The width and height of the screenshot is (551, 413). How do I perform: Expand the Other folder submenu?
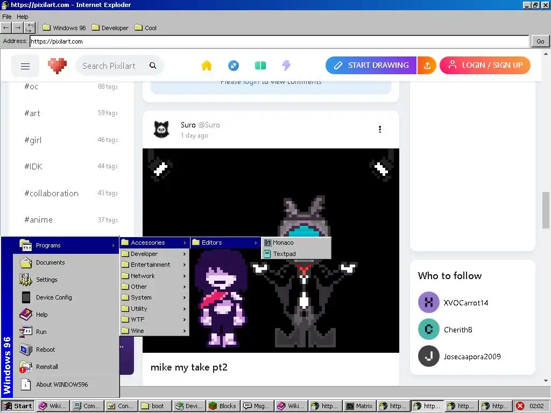[x=154, y=287]
